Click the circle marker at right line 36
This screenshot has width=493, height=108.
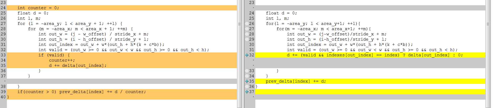pyautogui.click(x=247, y=87)
